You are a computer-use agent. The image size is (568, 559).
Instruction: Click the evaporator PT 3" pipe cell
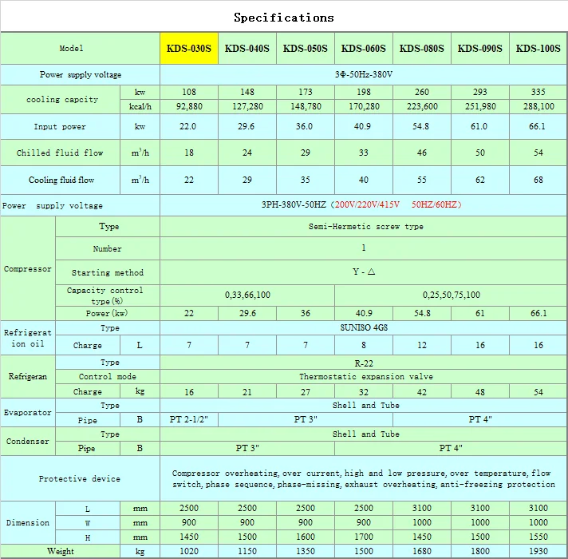tap(306, 419)
